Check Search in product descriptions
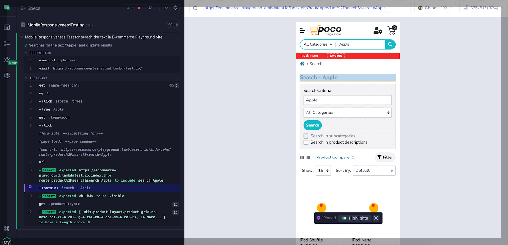The image size is (508, 245). (x=306, y=142)
